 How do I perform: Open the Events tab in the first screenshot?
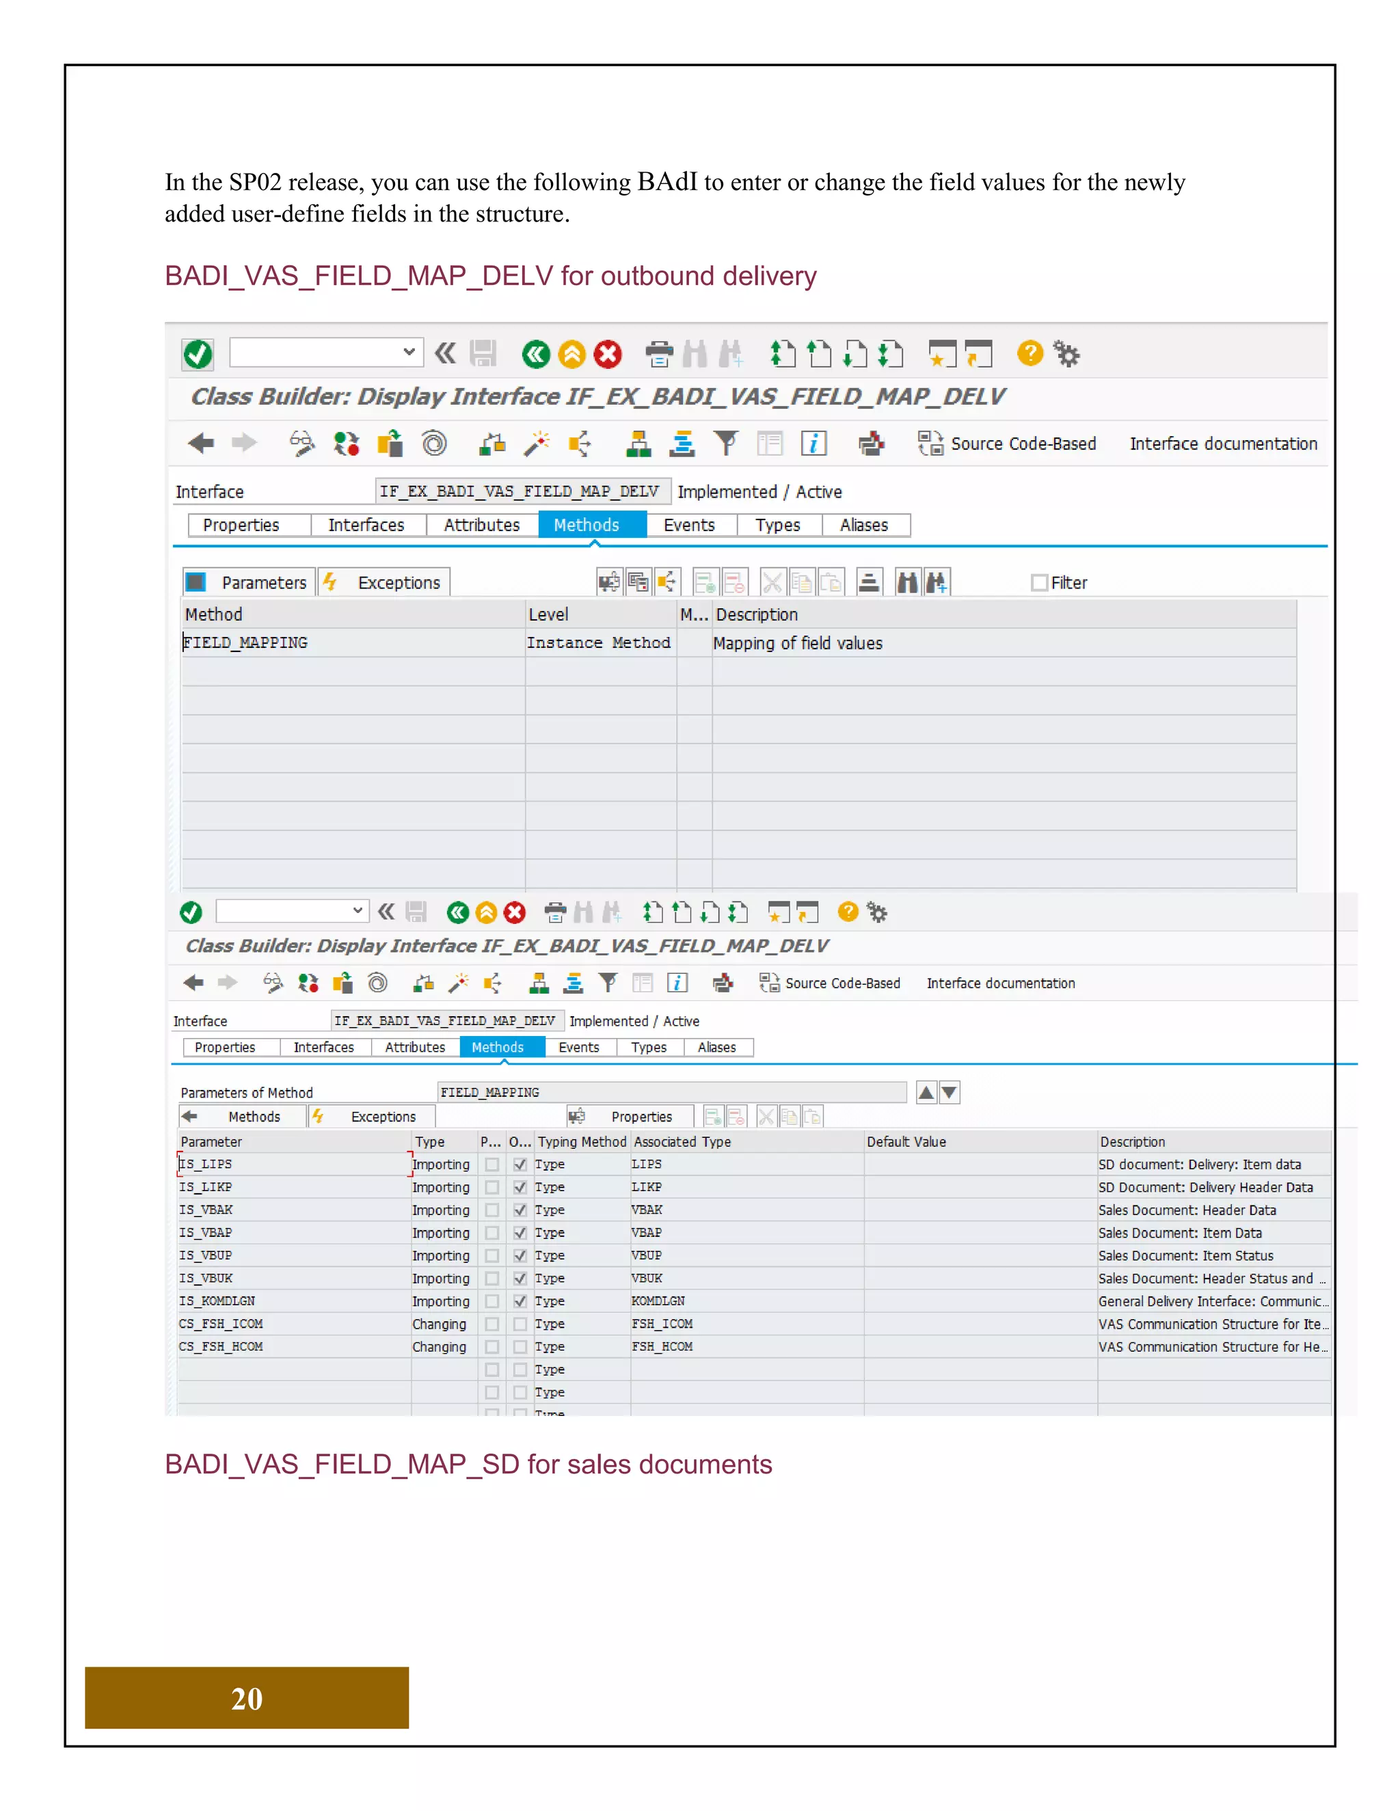[689, 525]
